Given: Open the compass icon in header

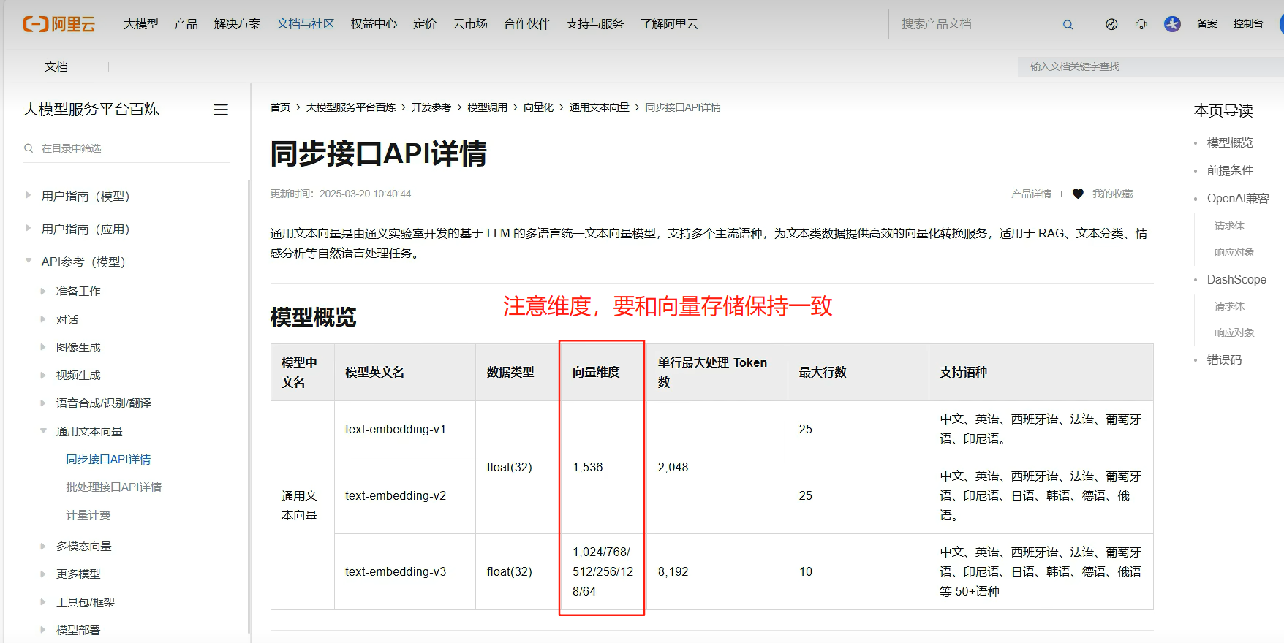Looking at the screenshot, I should [x=1111, y=24].
